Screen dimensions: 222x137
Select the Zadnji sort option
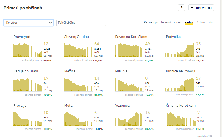(189, 22)
